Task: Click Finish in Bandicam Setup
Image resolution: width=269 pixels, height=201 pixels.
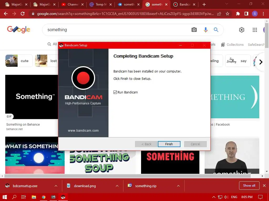Action: 169,144
